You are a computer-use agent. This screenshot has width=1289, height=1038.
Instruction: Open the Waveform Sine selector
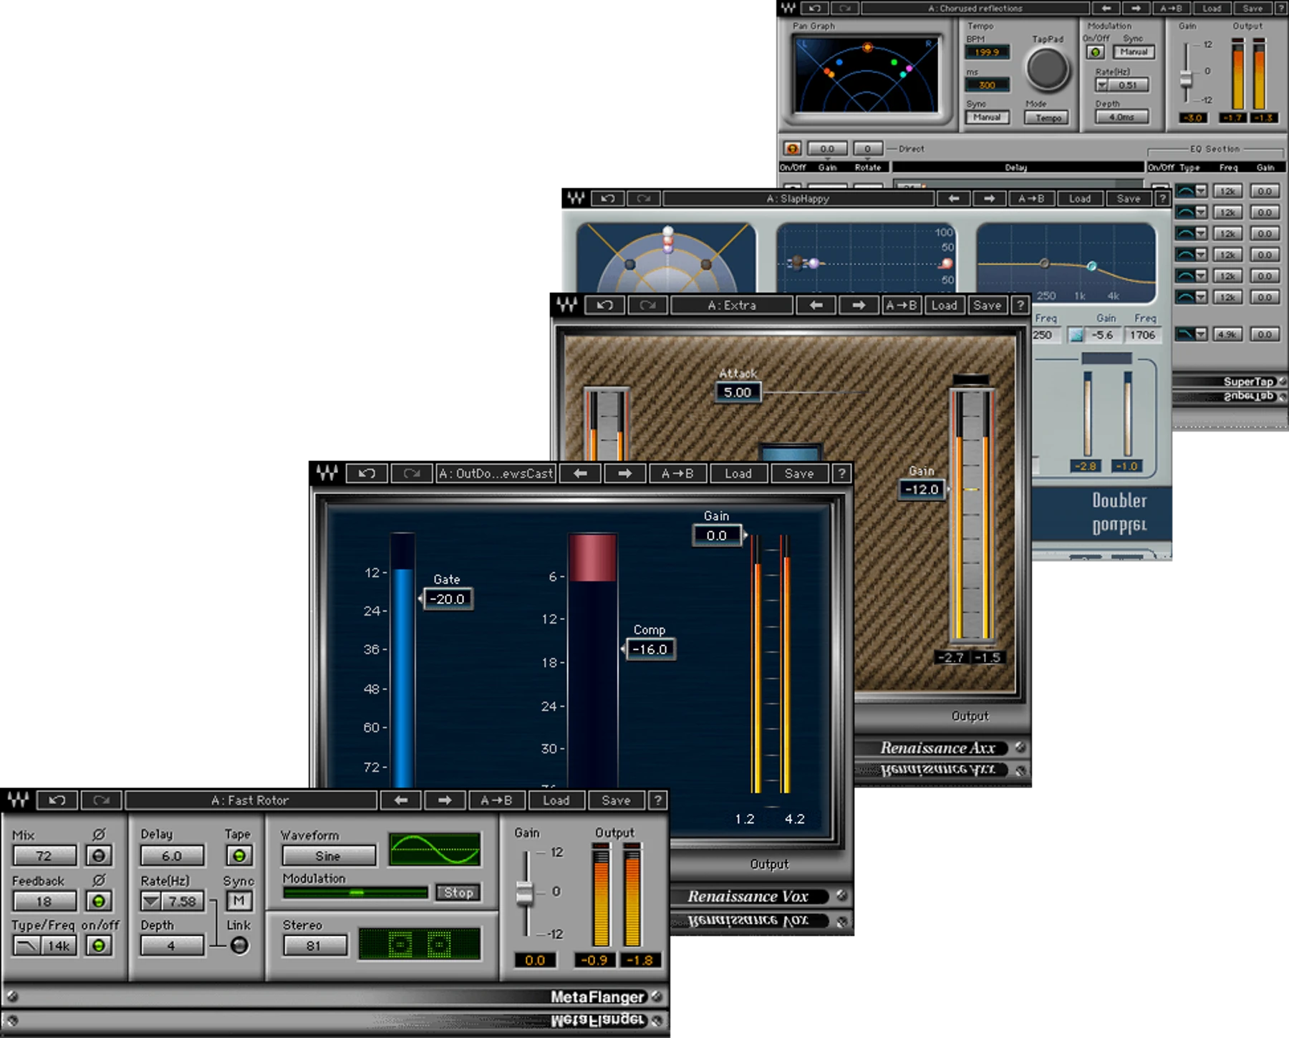point(329,855)
